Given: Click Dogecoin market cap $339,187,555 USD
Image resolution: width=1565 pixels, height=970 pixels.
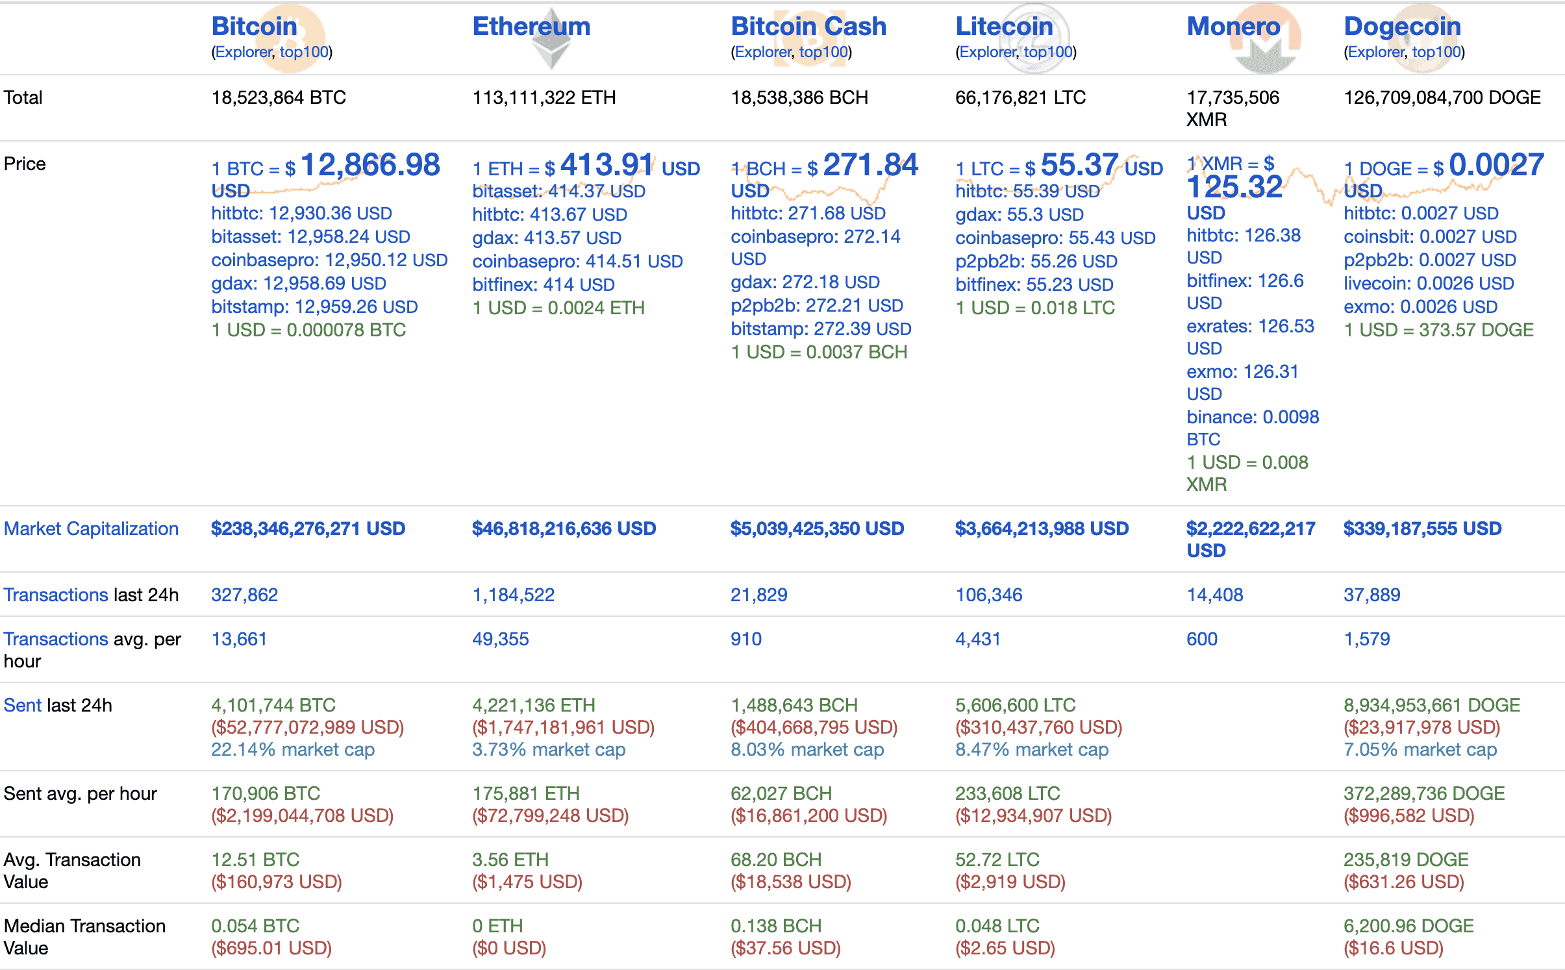Looking at the screenshot, I should 1422,529.
